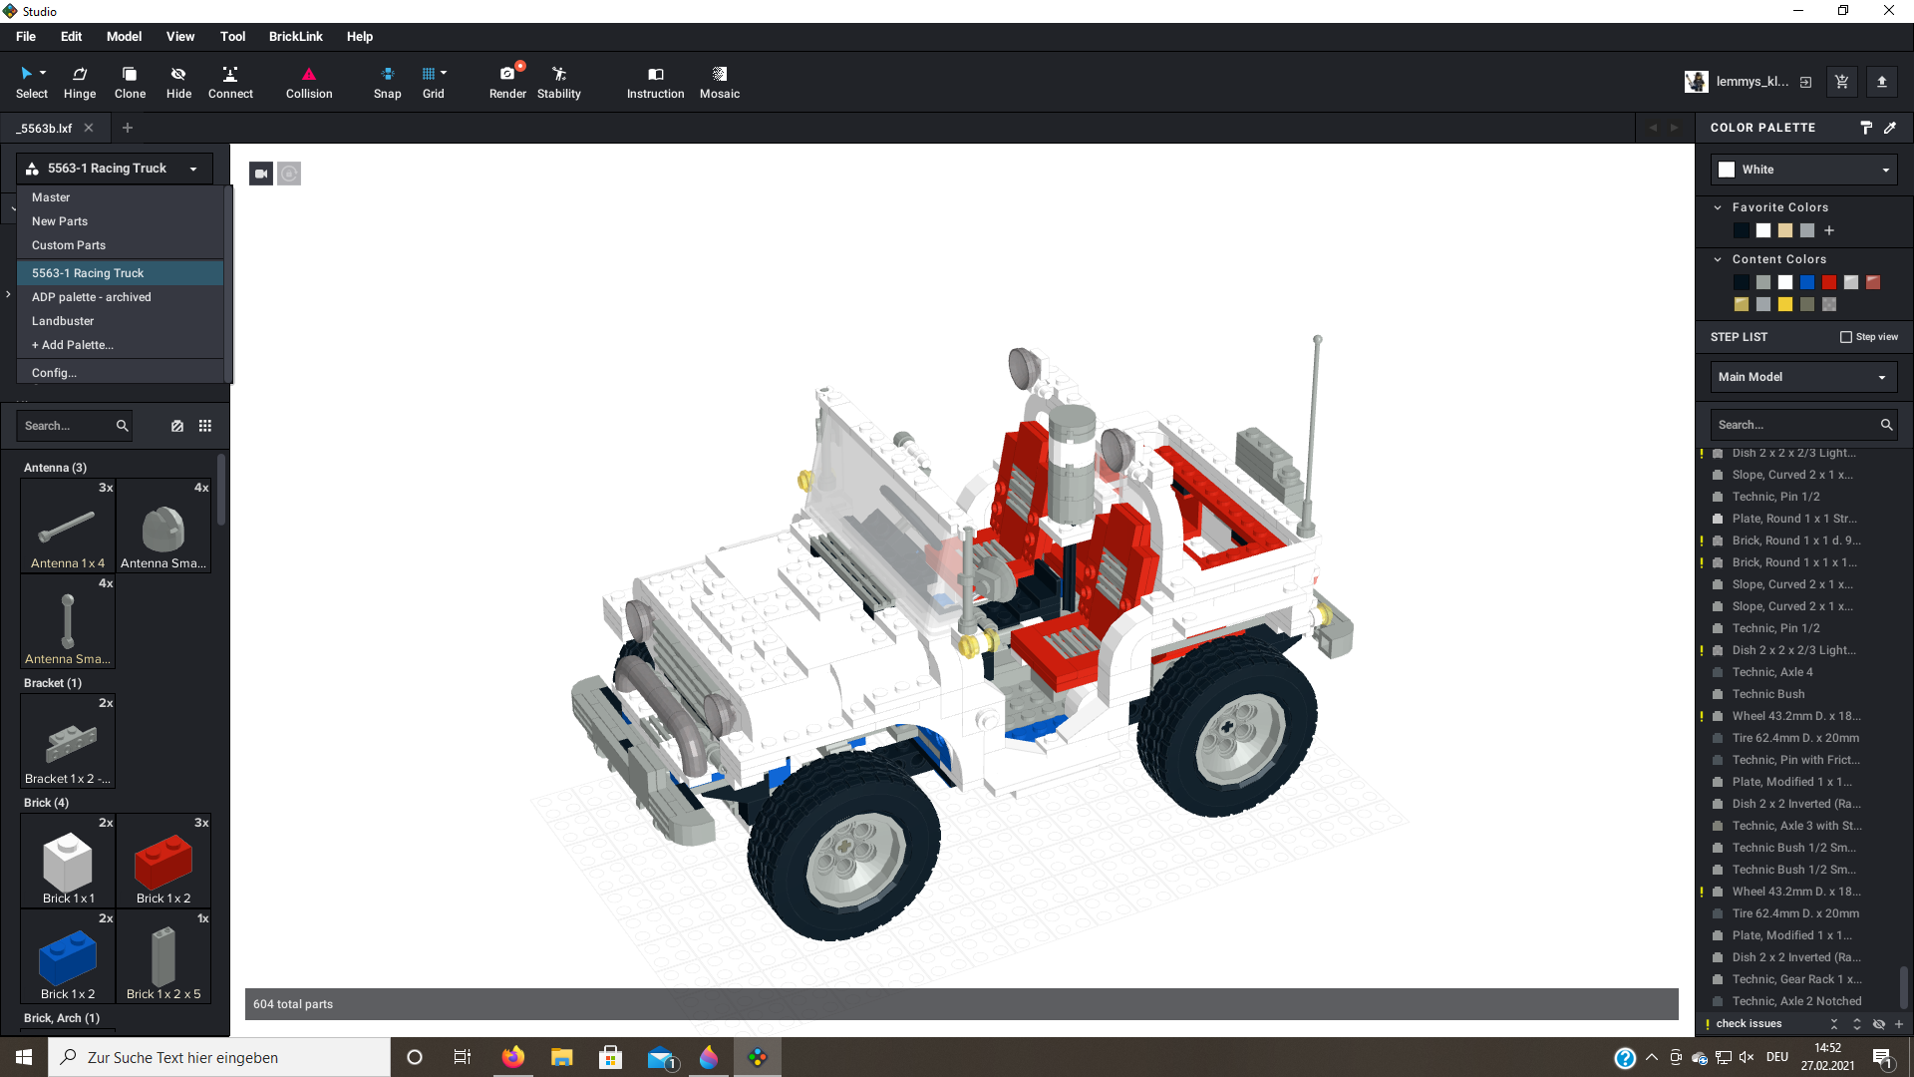This screenshot has height=1077, width=1914.
Task: Click the Add Palette option
Action: coord(73,345)
